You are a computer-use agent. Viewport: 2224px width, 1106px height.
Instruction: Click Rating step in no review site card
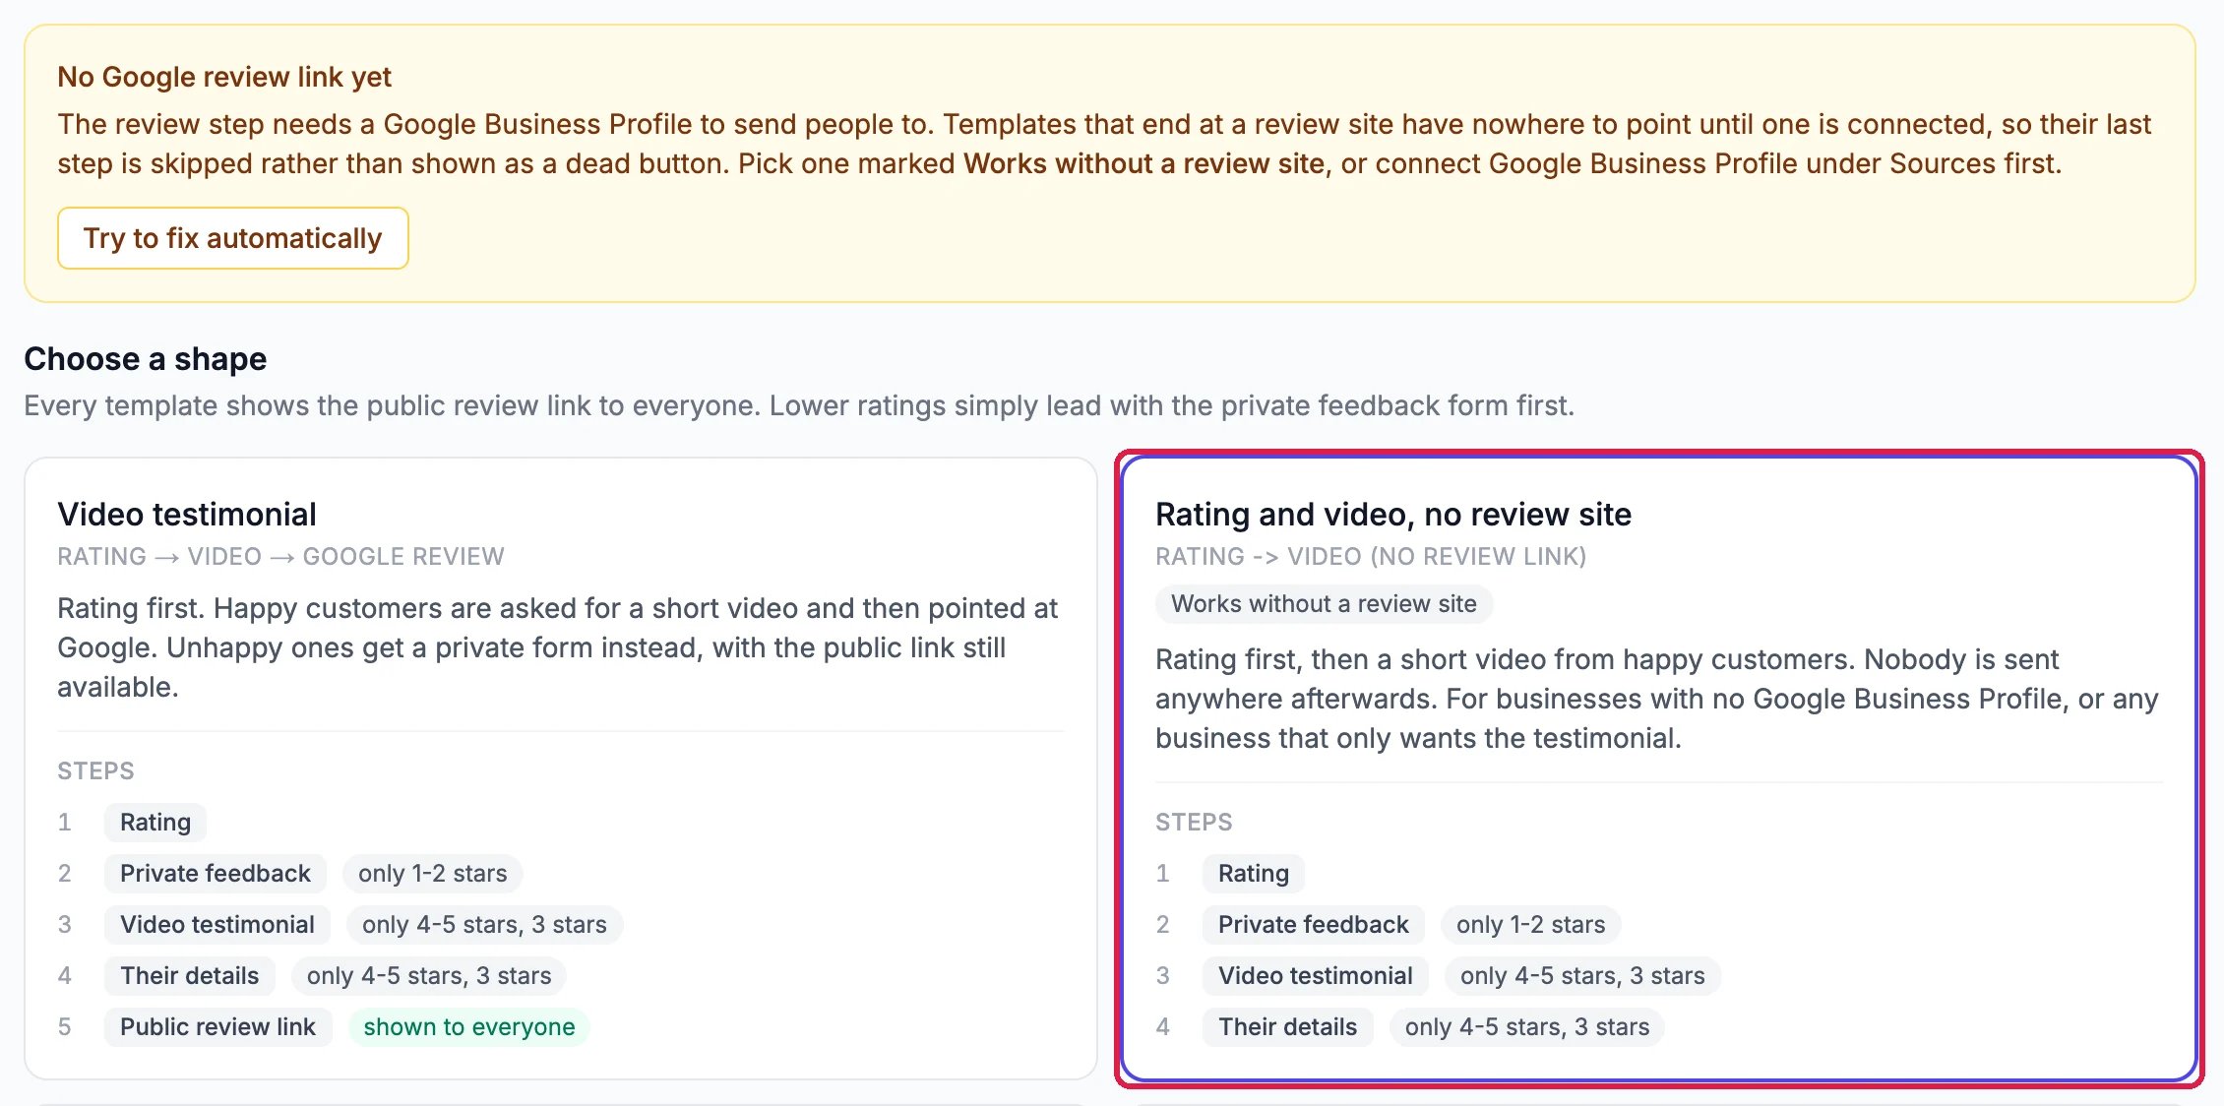1254,873
